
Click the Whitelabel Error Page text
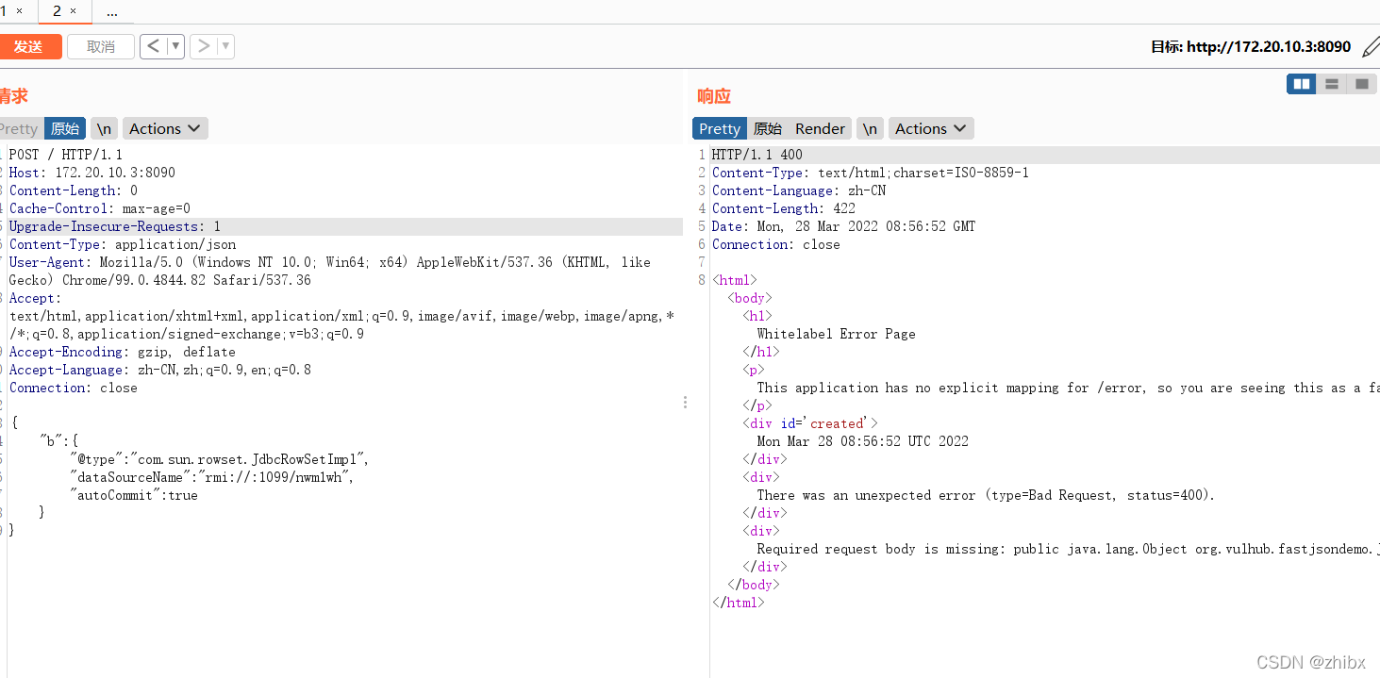coord(836,334)
